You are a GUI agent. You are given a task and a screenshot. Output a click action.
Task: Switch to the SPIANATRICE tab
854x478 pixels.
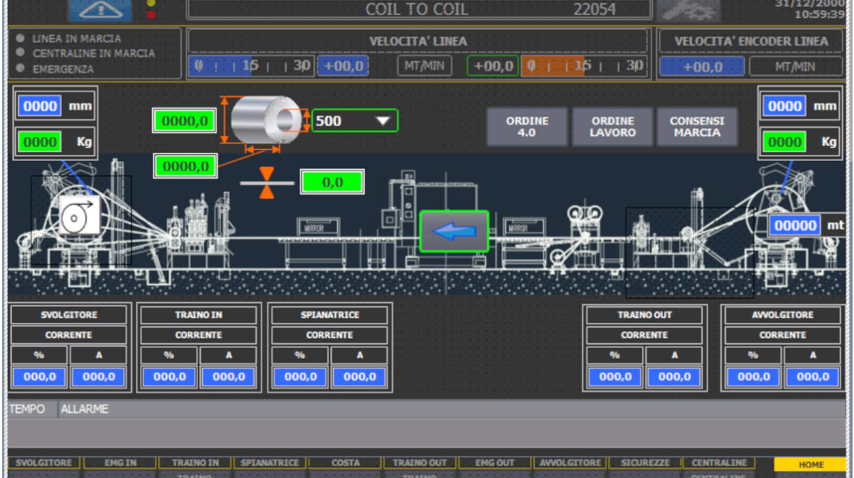tap(269, 462)
